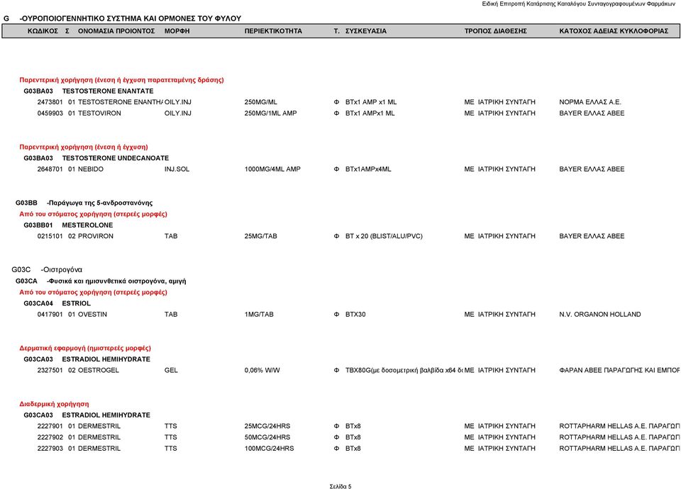Click the substance name "TESTOSTERONE ENANTATE"
The height and width of the screenshot is (489, 681).
click(x=108, y=91)
